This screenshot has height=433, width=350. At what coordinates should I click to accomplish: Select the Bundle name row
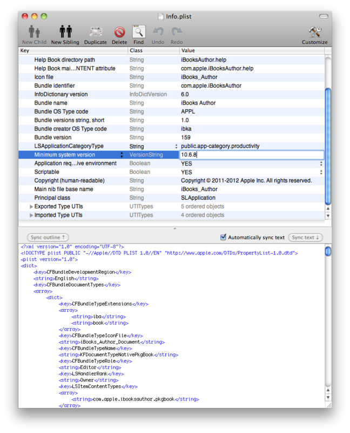171,103
